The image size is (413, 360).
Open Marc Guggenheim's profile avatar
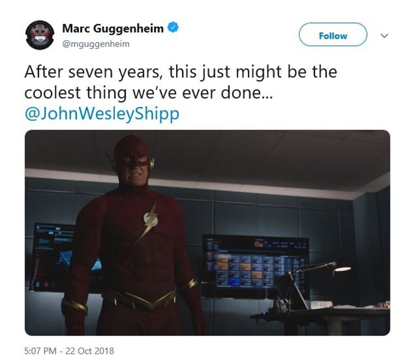[x=40, y=35]
